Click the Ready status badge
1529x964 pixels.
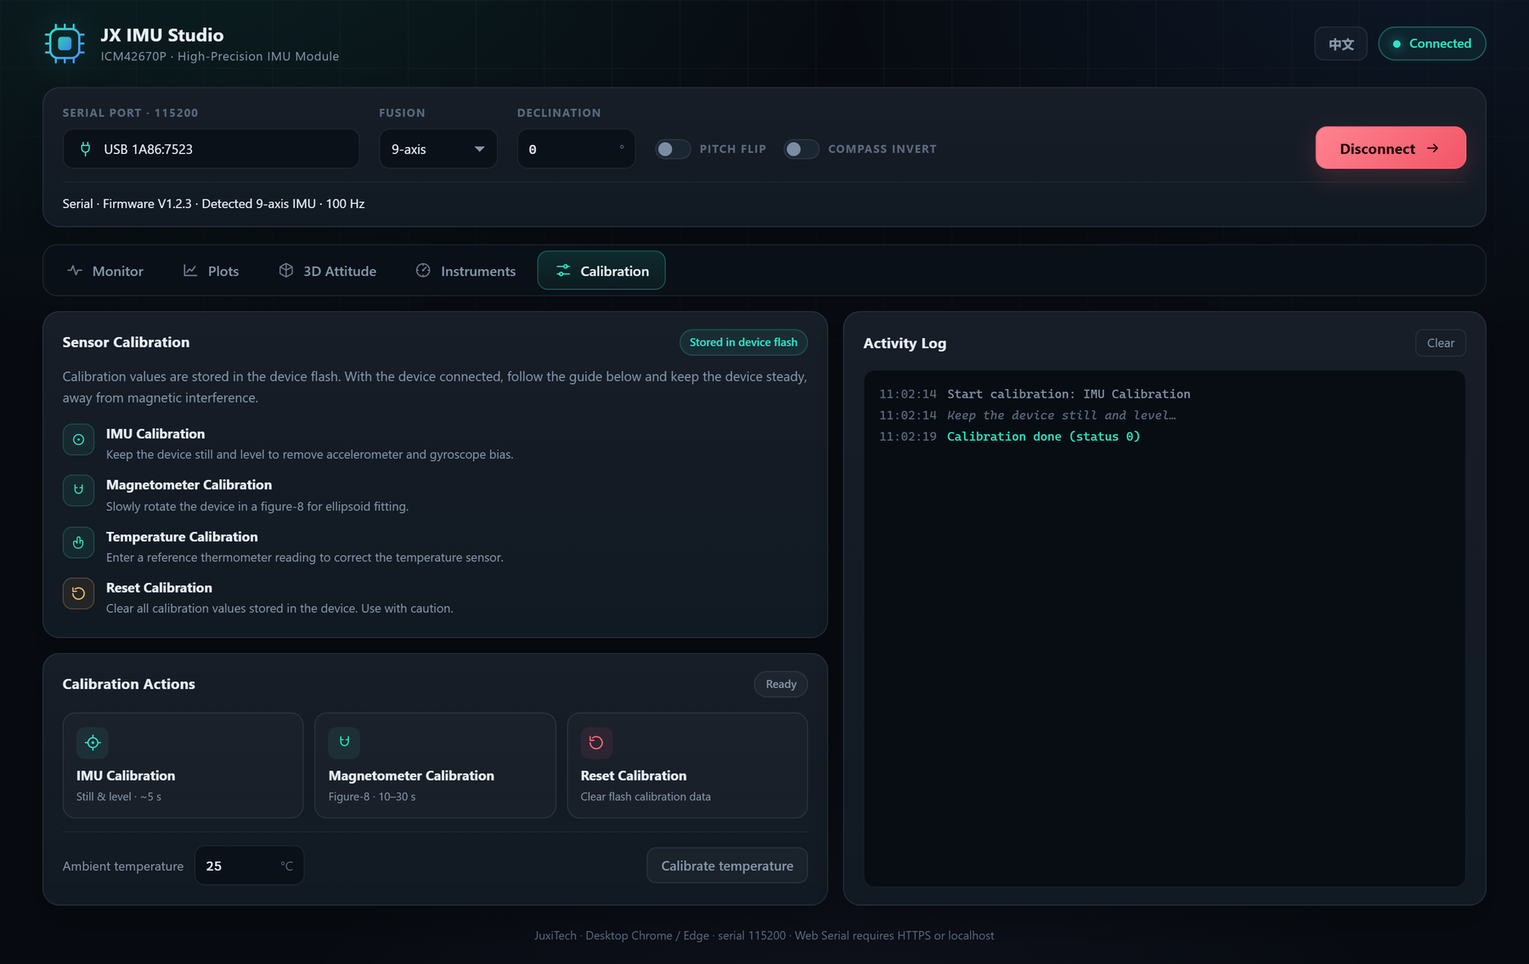click(781, 684)
